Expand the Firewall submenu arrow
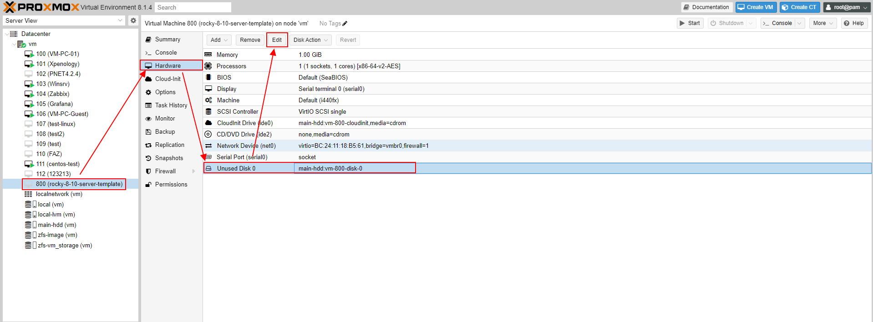The height and width of the screenshot is (322, 873). pos(194,171)
